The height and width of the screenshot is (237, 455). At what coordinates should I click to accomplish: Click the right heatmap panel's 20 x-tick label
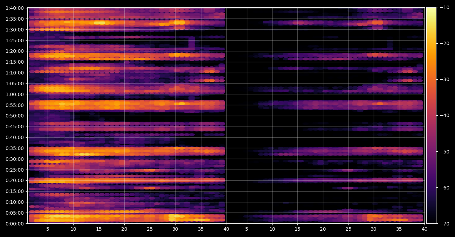[x=323, y=229]
